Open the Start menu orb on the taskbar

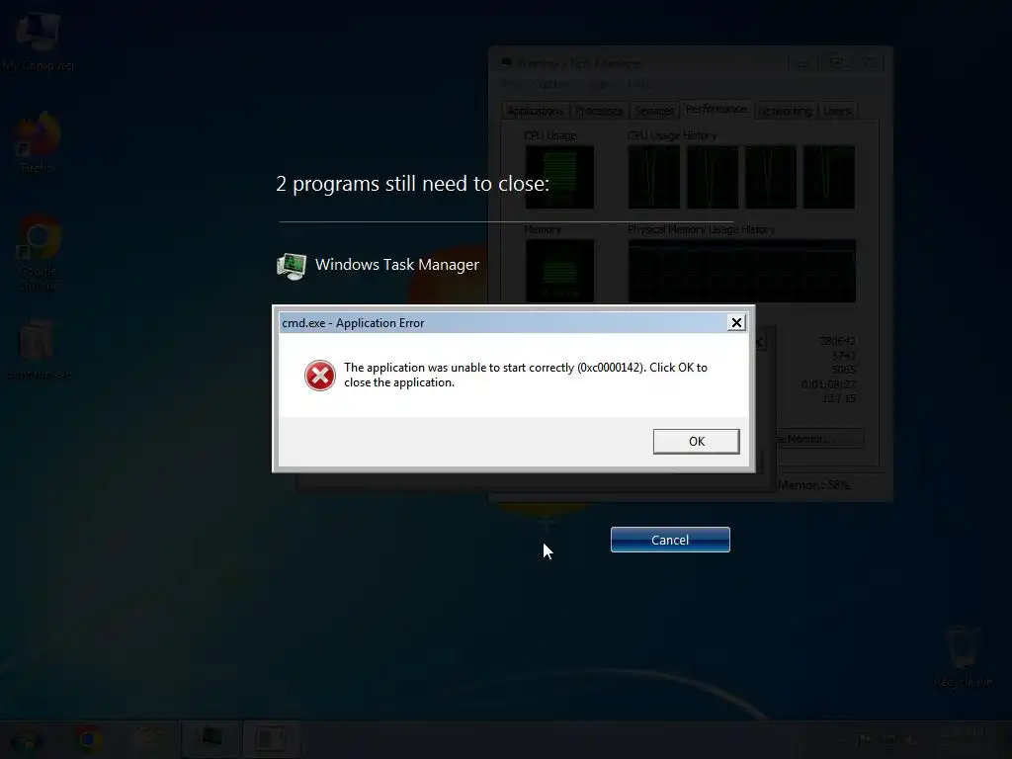[26, 739]
